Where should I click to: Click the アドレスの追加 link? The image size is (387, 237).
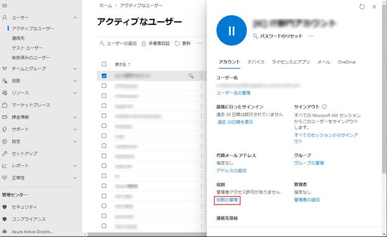tap(231, 171)
